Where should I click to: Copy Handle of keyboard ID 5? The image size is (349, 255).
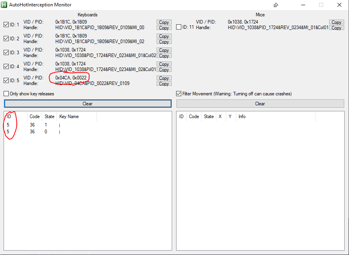click(164, 83)
